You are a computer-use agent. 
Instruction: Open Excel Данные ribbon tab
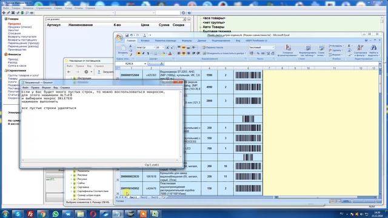(202, 41)
